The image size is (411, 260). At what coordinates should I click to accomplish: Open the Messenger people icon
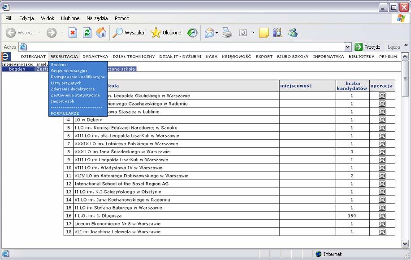(x=293, y=33)
